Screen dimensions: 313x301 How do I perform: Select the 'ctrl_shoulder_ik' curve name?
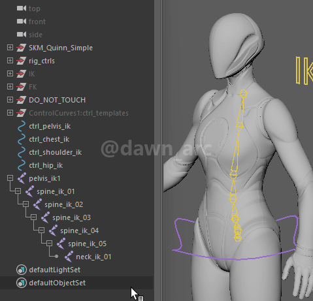pyautogui.click(x=56, y=152)
